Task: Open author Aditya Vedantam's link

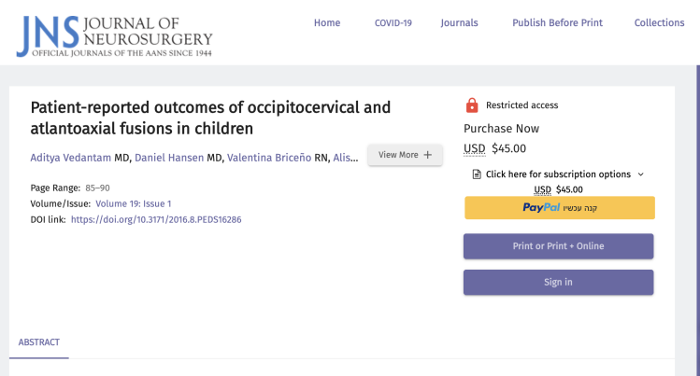Action: coord(71,157)
